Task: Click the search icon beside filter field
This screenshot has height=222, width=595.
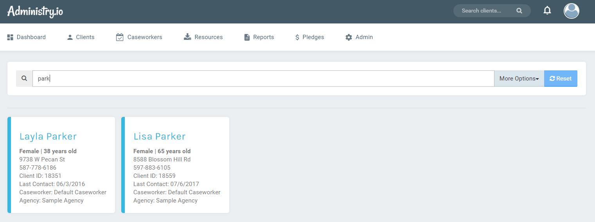Action: [24, 79]
